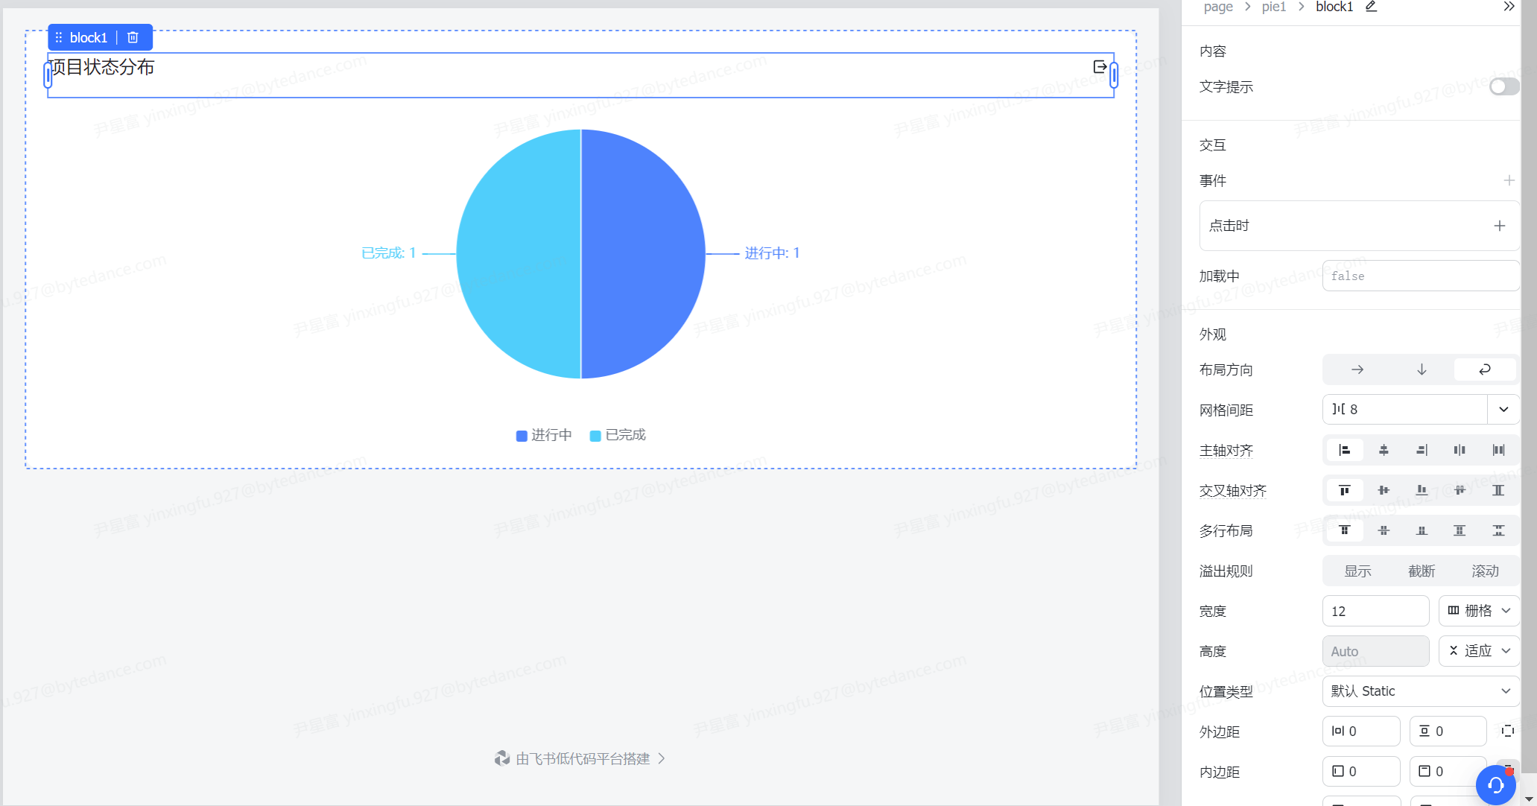1537x806 pixels.
Task: Set 主轴对齐 to space-around
Action: point(1460,450)
